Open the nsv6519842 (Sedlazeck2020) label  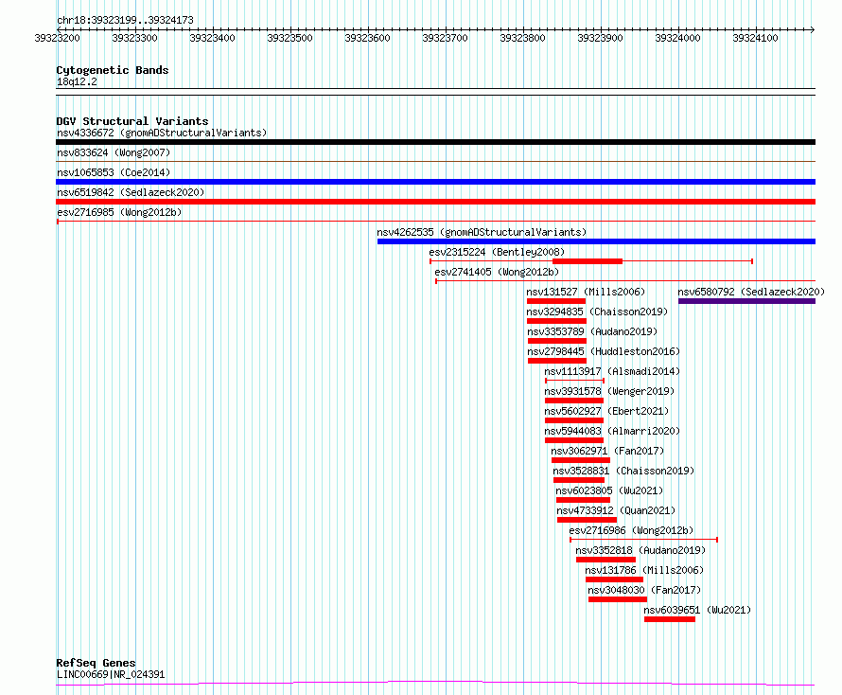click(x=131, y=192)
